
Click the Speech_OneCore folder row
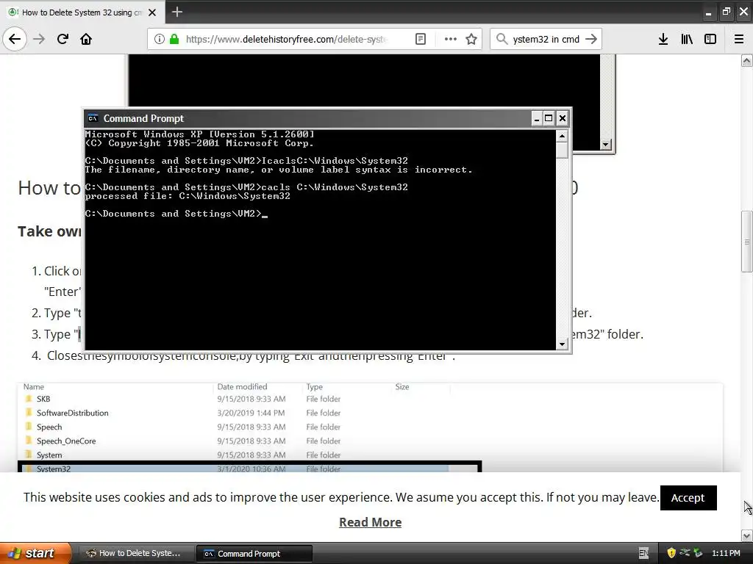[236, 441]
